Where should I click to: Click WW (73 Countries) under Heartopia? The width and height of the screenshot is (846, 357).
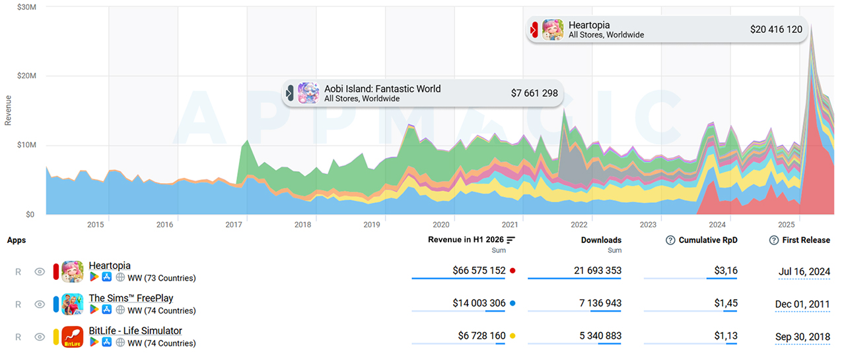pos(162,278)
